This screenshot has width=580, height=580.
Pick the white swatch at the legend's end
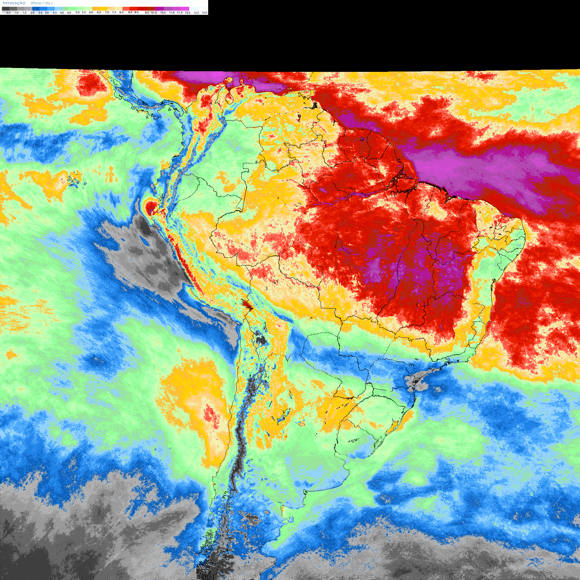tap(202, 9)
